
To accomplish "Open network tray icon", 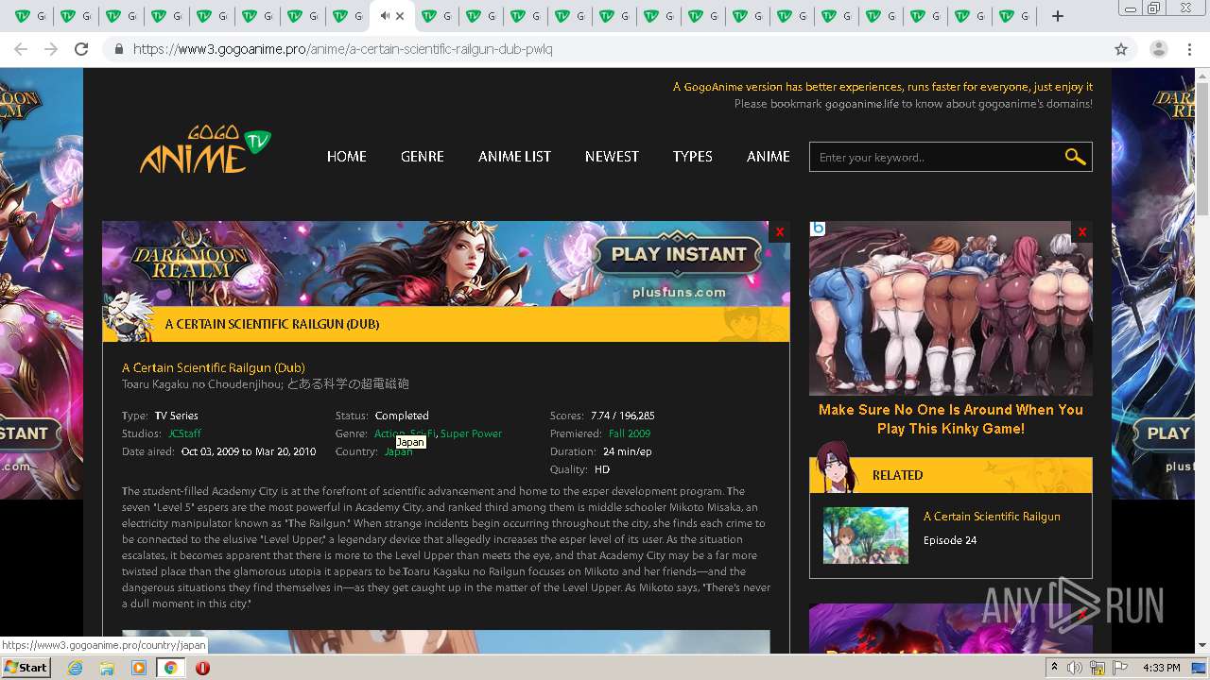I will click(x=1098, y=668).
